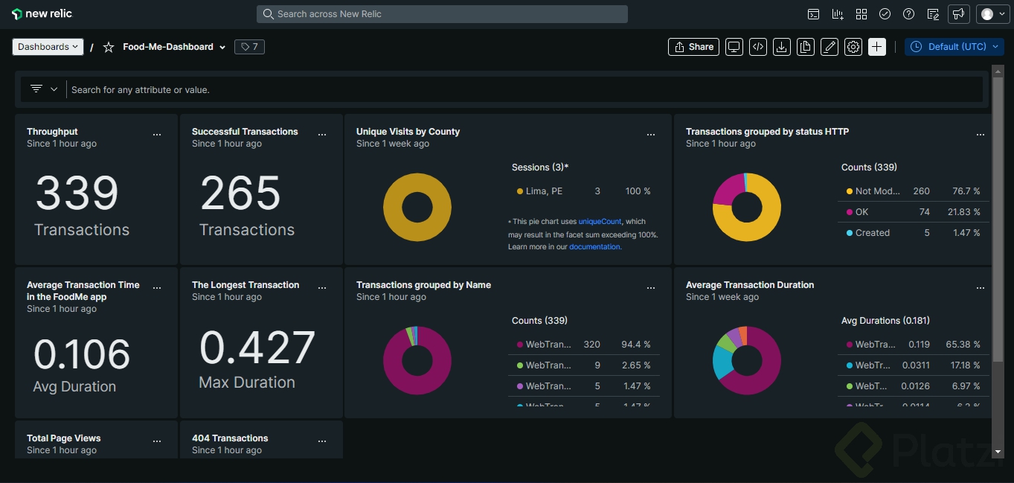Favorite the dashboard with the star icon
The height and width of the screenshot is (483, 1014).
pos(109,47)
